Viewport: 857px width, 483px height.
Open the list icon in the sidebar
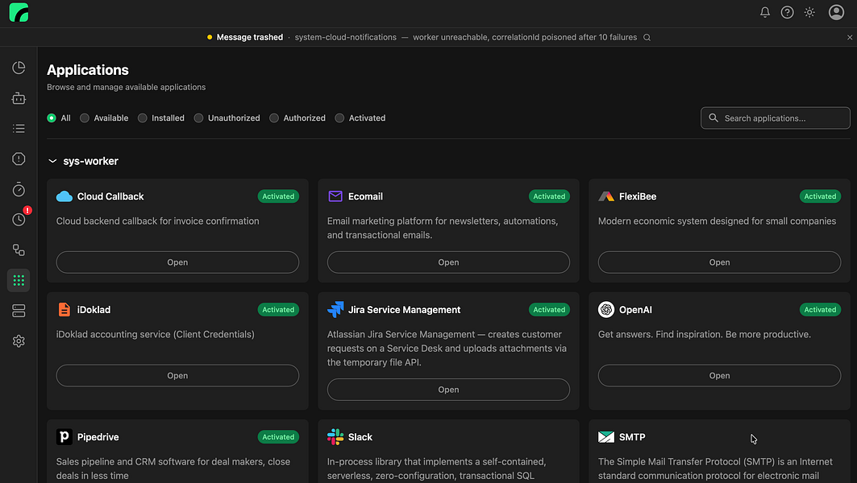tap(19, 128)
